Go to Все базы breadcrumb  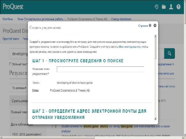click(x=8, y=19)
